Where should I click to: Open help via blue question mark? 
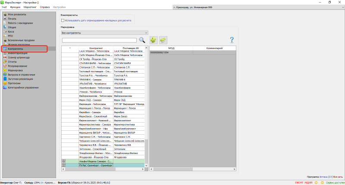(x=232, y=40)
